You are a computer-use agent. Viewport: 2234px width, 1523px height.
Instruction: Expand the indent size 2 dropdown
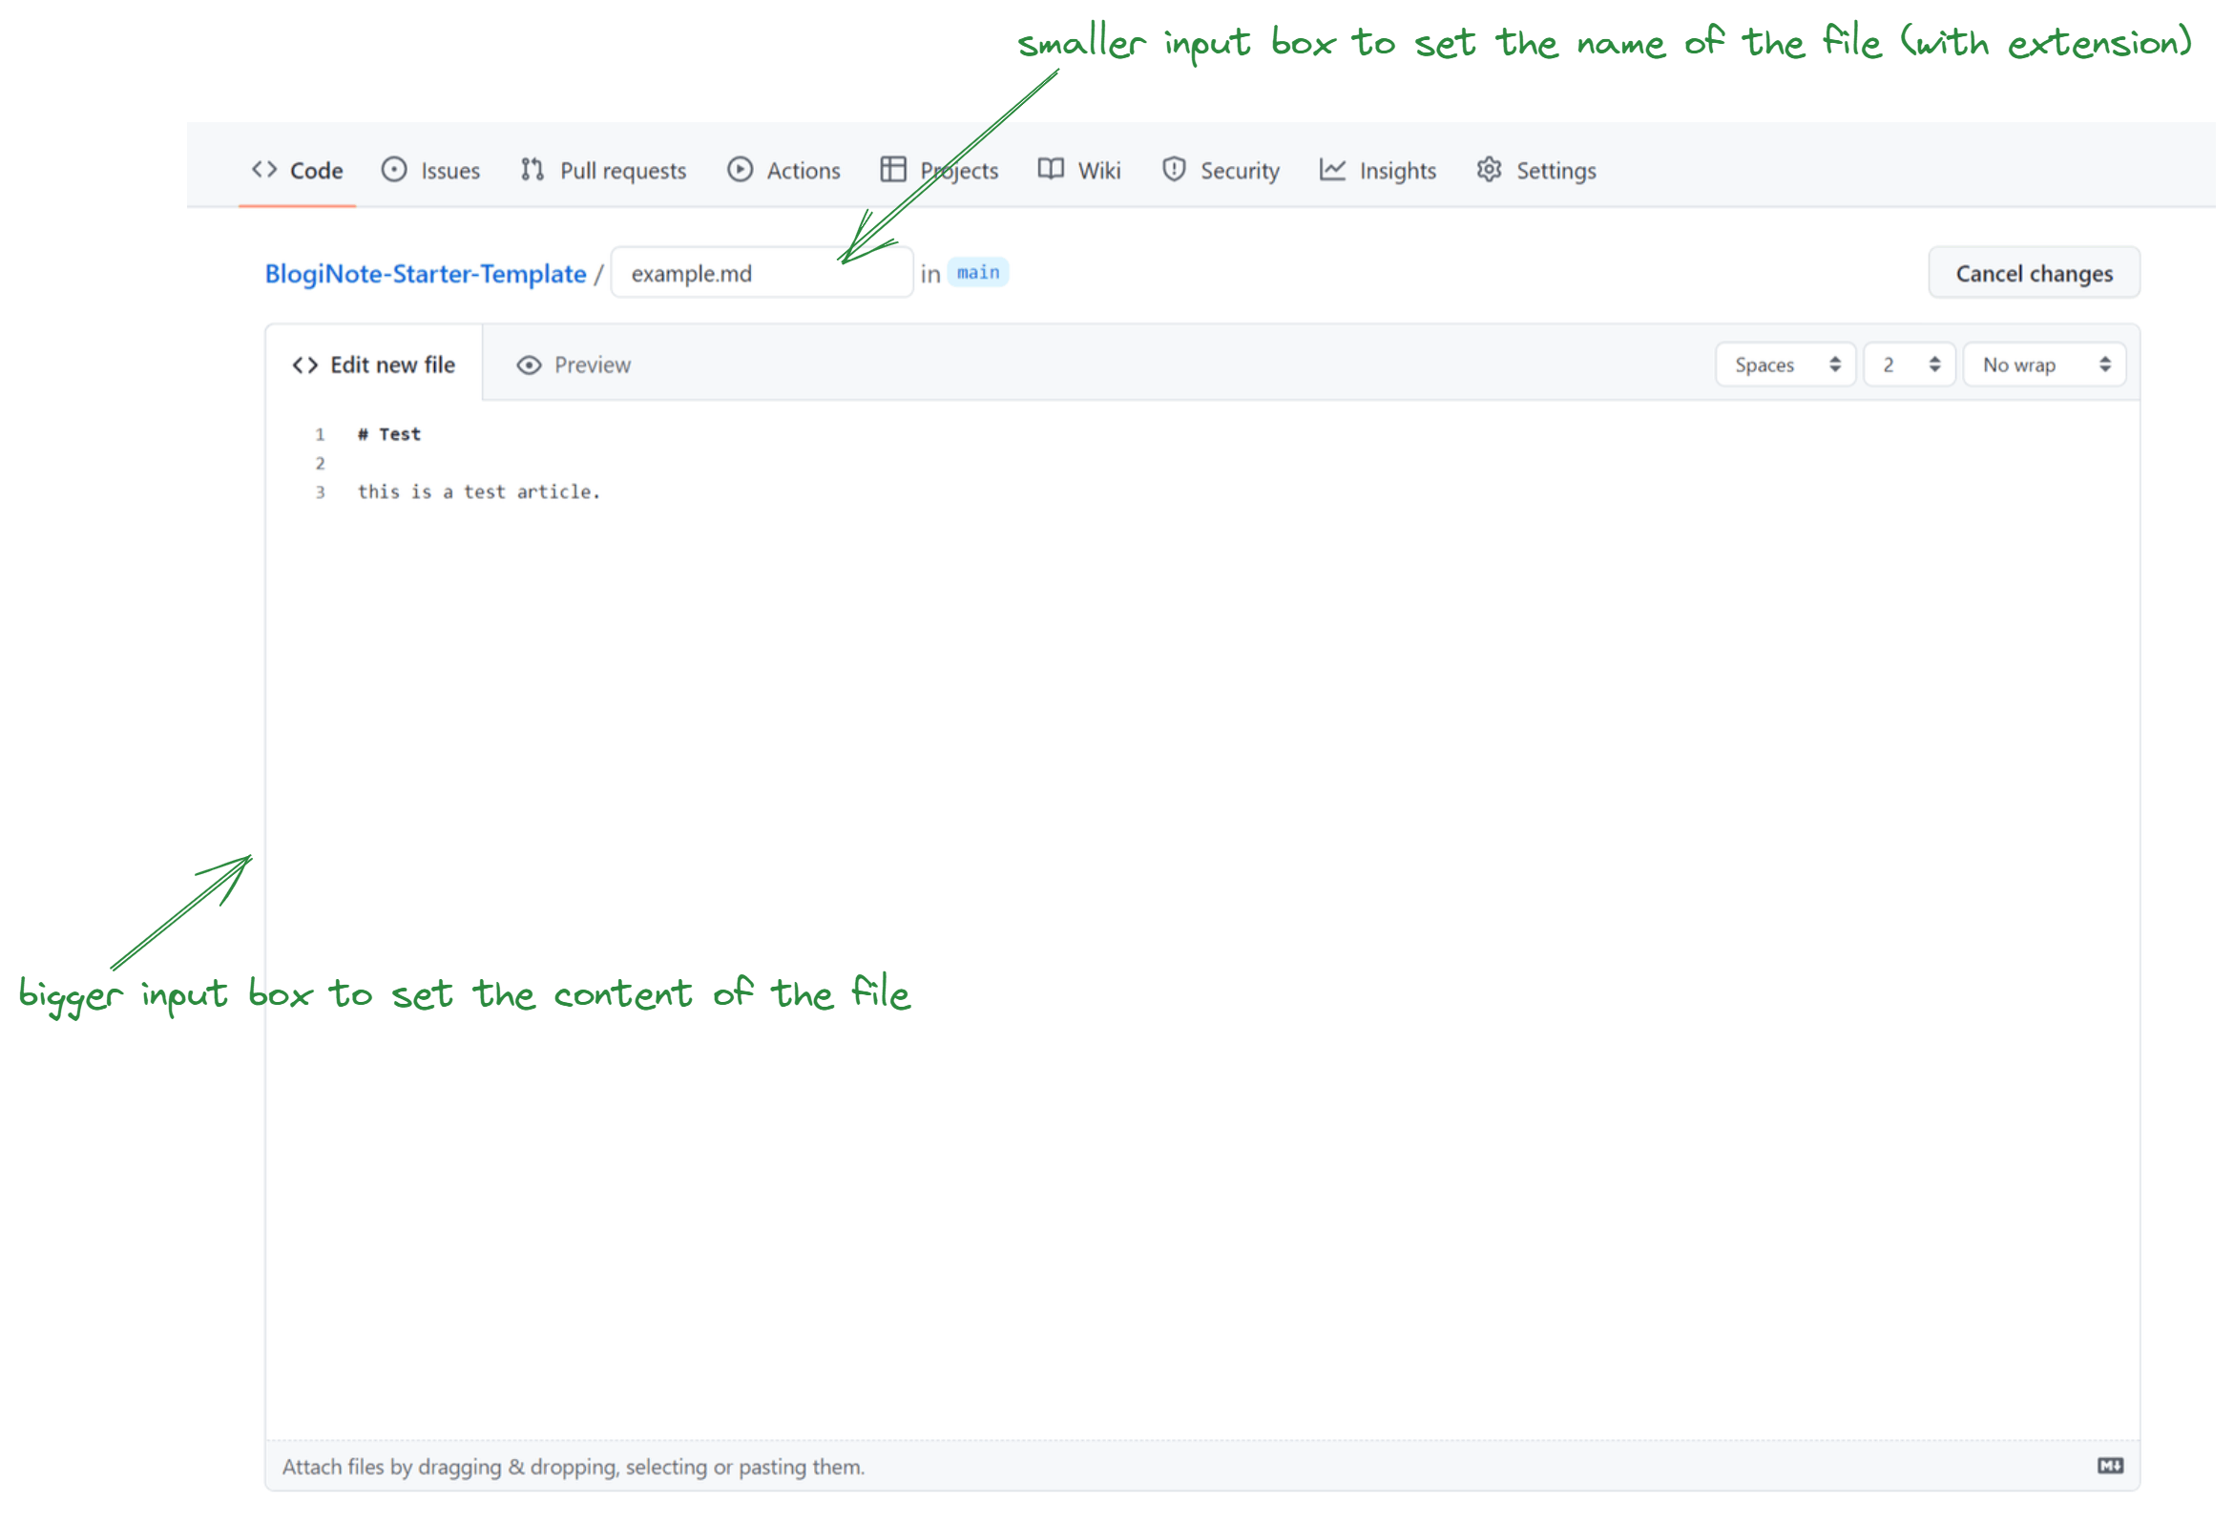(1903, 365)
